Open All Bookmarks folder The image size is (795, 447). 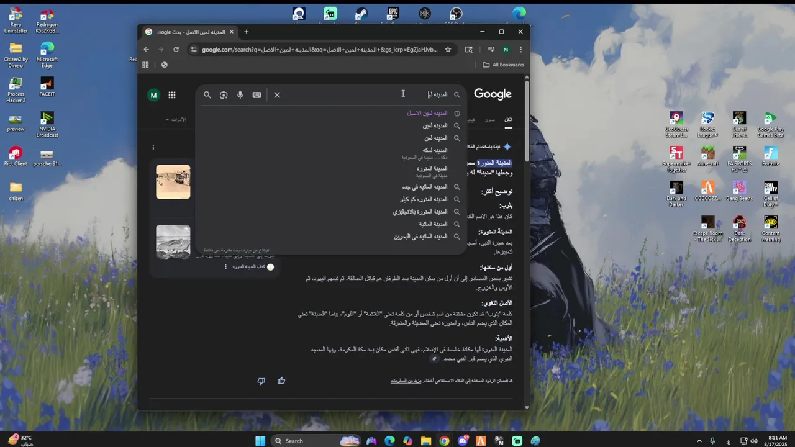pos(504,65)
